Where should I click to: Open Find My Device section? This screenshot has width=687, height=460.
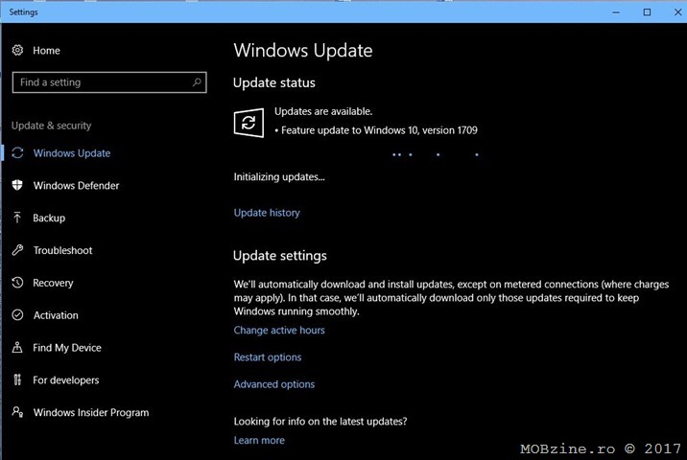point(67,348)
